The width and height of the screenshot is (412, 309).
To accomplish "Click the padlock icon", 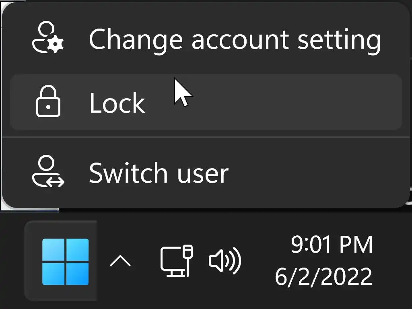I will pyautogui.click(x=48, y=103).
